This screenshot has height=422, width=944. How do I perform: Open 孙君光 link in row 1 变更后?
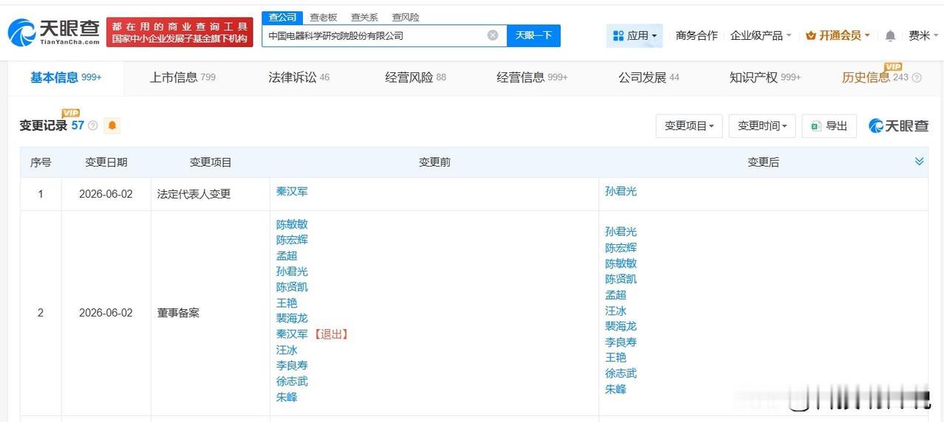click(620, 191)
